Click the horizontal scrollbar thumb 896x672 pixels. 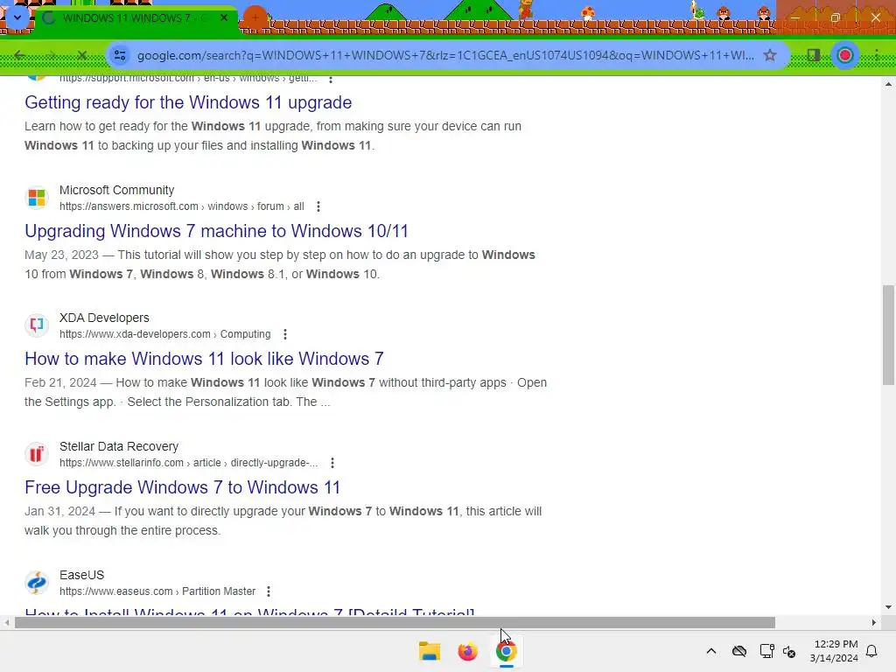coord(395,623)
